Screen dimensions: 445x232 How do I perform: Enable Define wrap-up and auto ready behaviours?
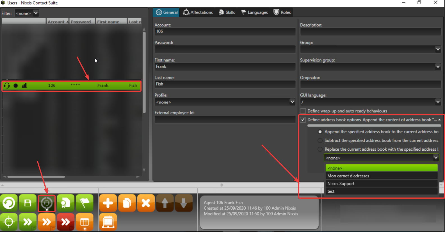[303, 111]
